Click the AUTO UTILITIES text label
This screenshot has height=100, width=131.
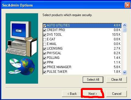[x=58, y=25]
